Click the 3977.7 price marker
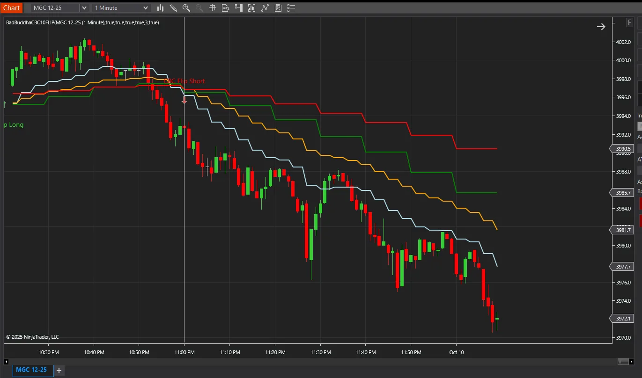This screenshot has height=378, width=642. click(621, 267)
